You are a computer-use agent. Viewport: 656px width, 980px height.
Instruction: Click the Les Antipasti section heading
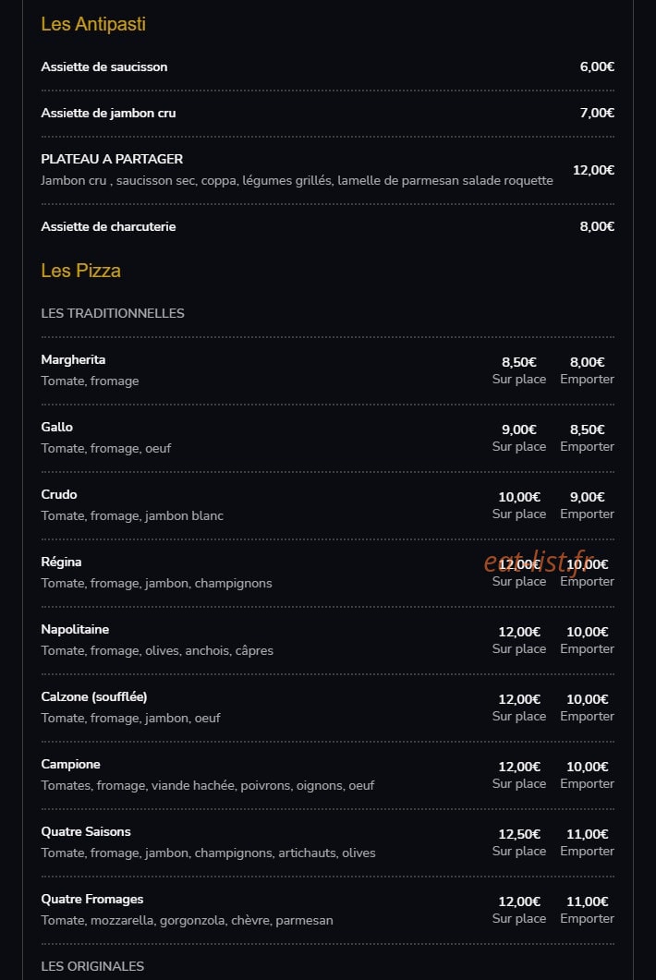pyautogui.click(x=93, y=24)
